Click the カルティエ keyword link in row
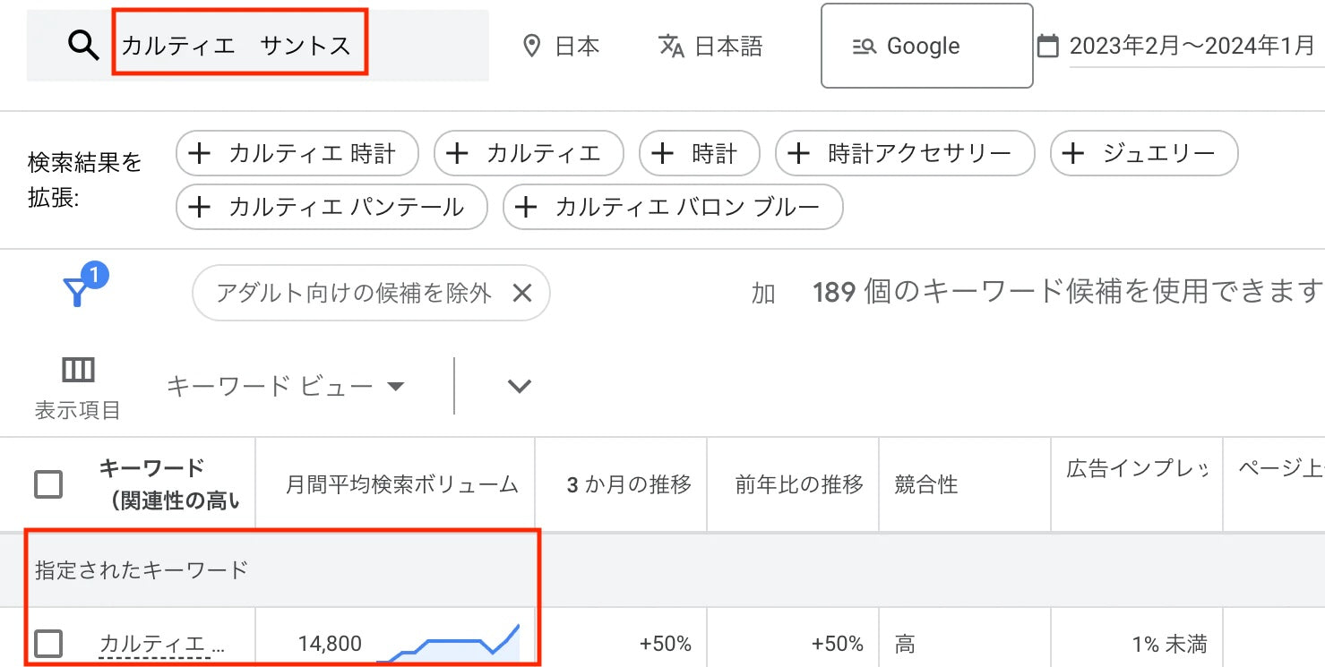 coord(162,643)
